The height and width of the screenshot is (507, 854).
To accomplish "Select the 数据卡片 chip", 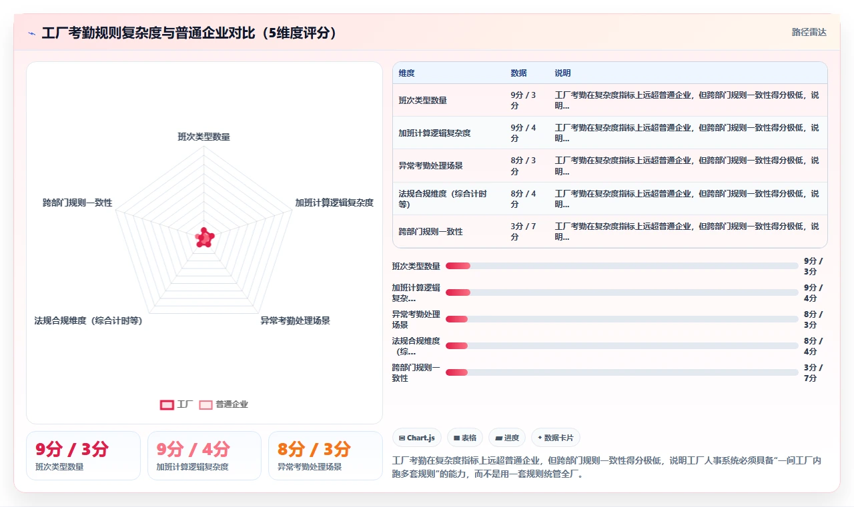I will tap(556, 438).
